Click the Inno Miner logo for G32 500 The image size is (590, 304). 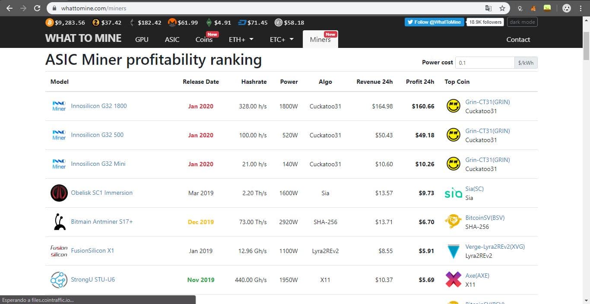point(59,135)
